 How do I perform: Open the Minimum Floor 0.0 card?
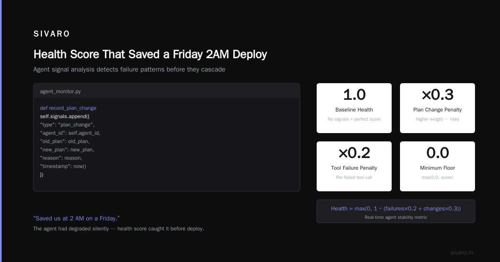(437, 166)
